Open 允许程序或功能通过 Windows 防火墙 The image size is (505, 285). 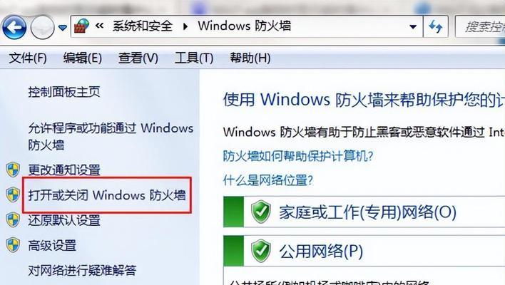coord(111,136)
